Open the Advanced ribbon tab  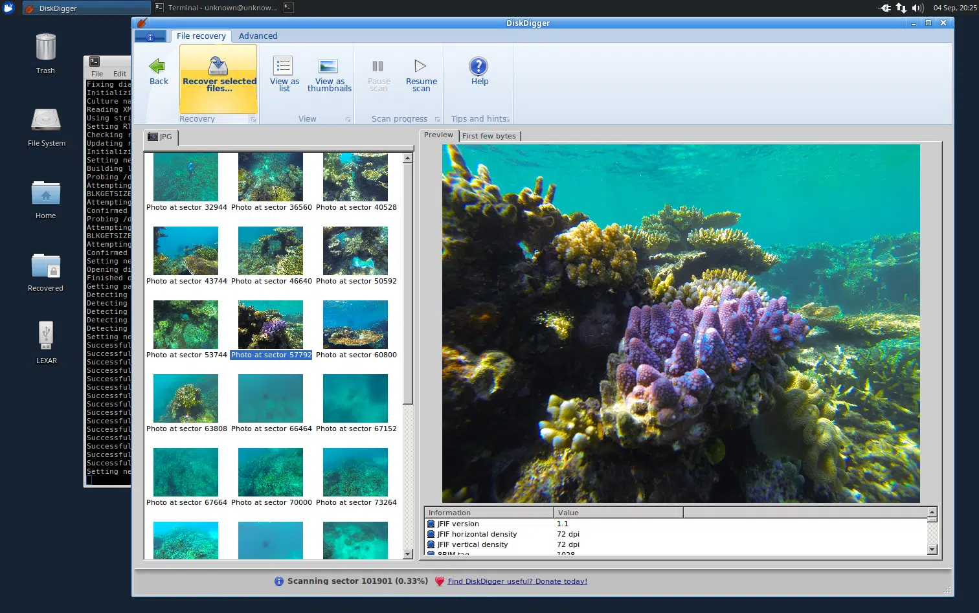tap(258, 36)
